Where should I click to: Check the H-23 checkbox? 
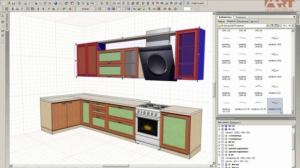click(x=223, y=145)
